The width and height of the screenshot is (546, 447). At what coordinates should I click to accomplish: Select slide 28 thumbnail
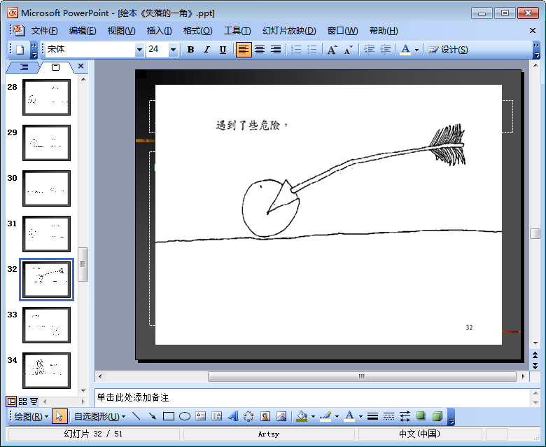click(47, 97)
